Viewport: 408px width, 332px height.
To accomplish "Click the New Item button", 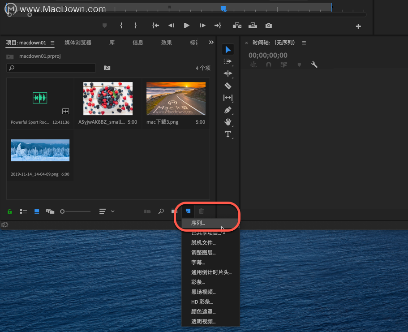I will (188, 211).
